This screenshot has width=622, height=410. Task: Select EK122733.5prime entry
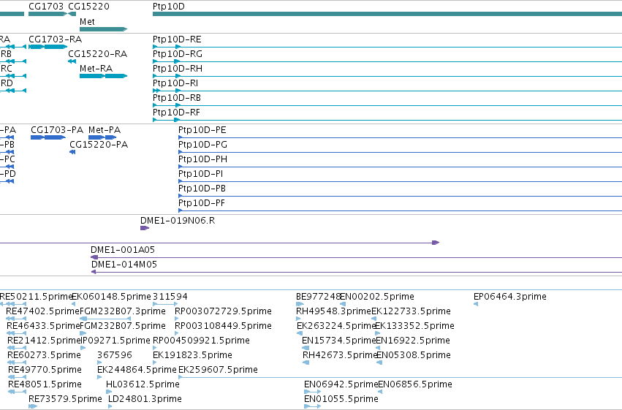coord(411,311)
